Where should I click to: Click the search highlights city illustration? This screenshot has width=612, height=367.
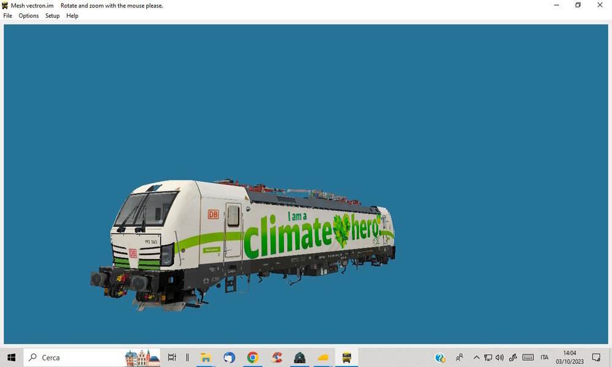pyautogui.click(x=143, y=358)
